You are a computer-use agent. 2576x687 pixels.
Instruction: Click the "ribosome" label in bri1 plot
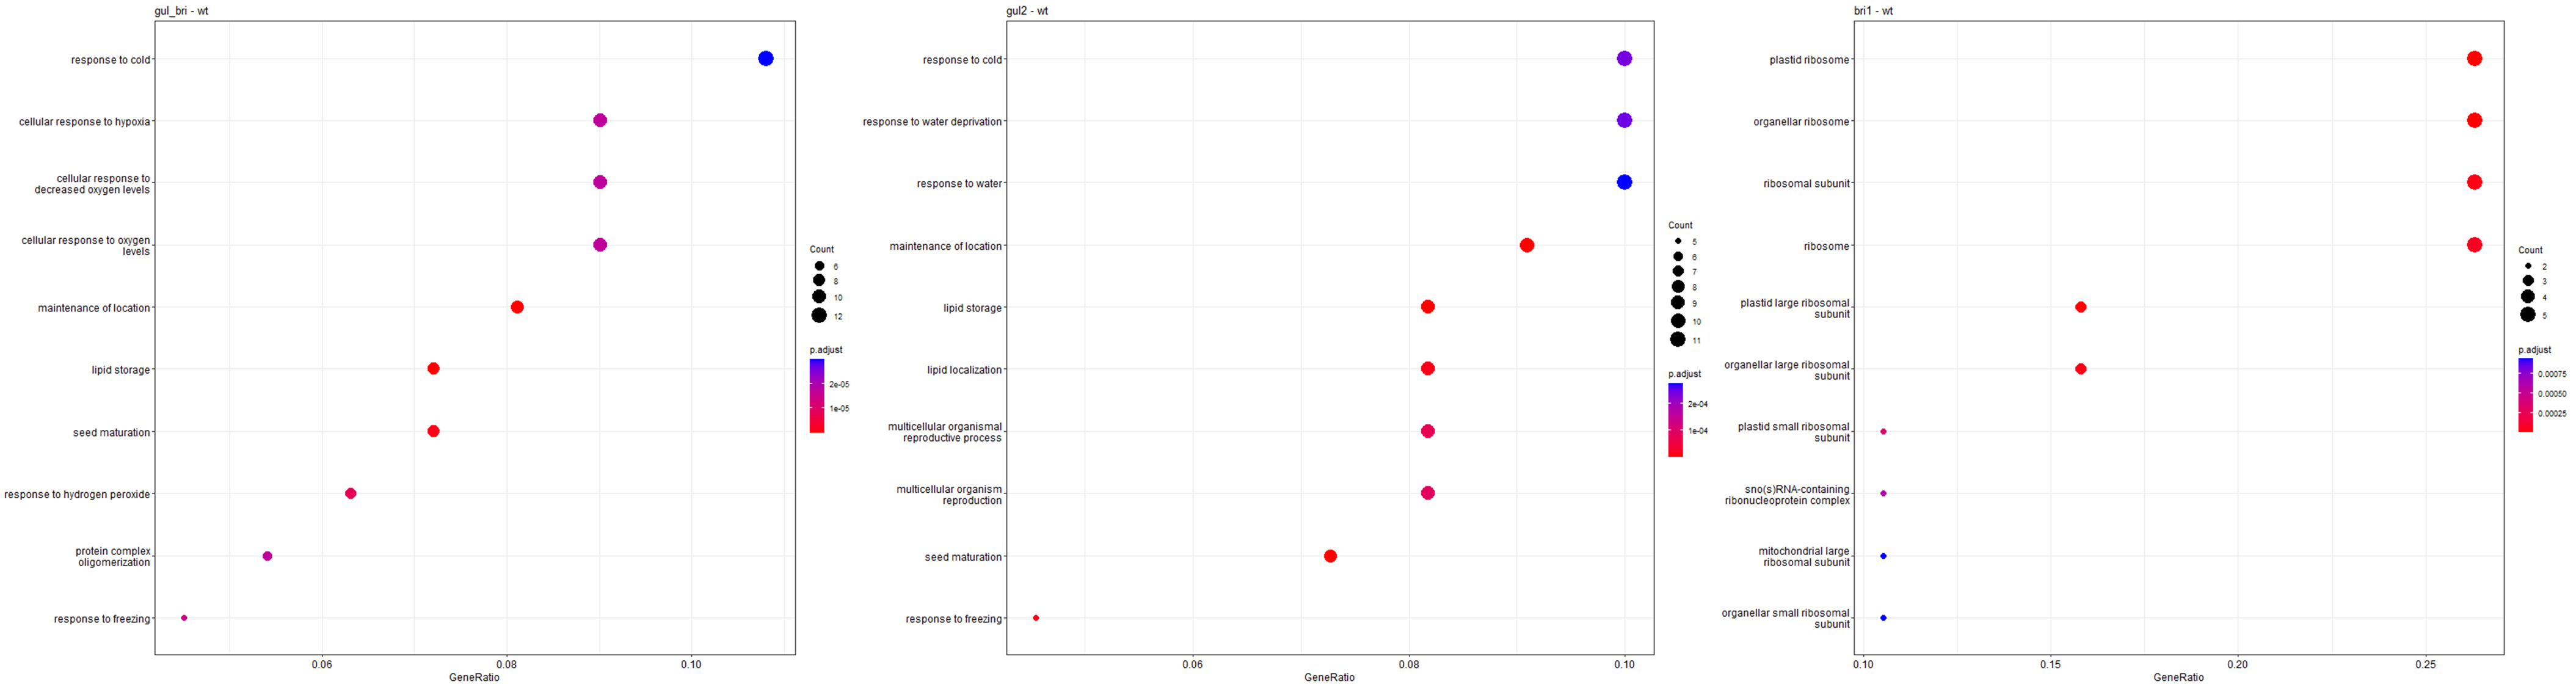[1827, 246]
